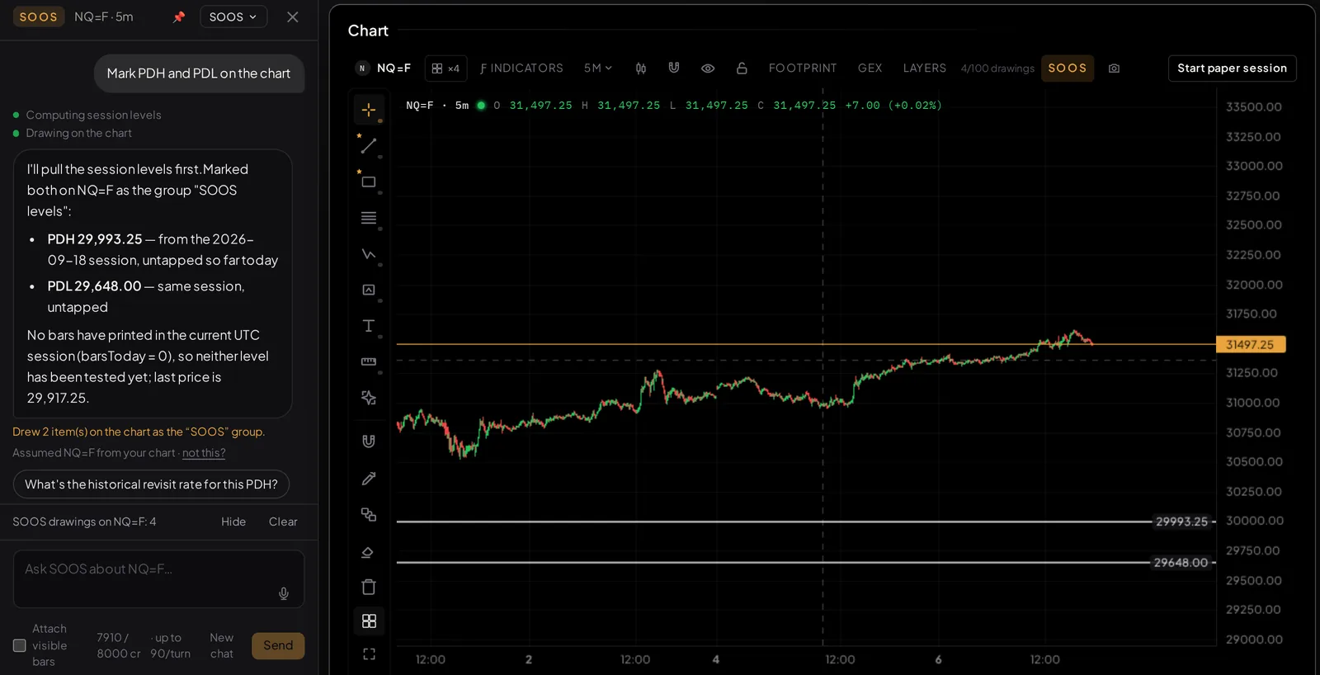Open the NQ=F symbol selector
The height and width of the screenshot is (675, 1320).
click(384, 68)
